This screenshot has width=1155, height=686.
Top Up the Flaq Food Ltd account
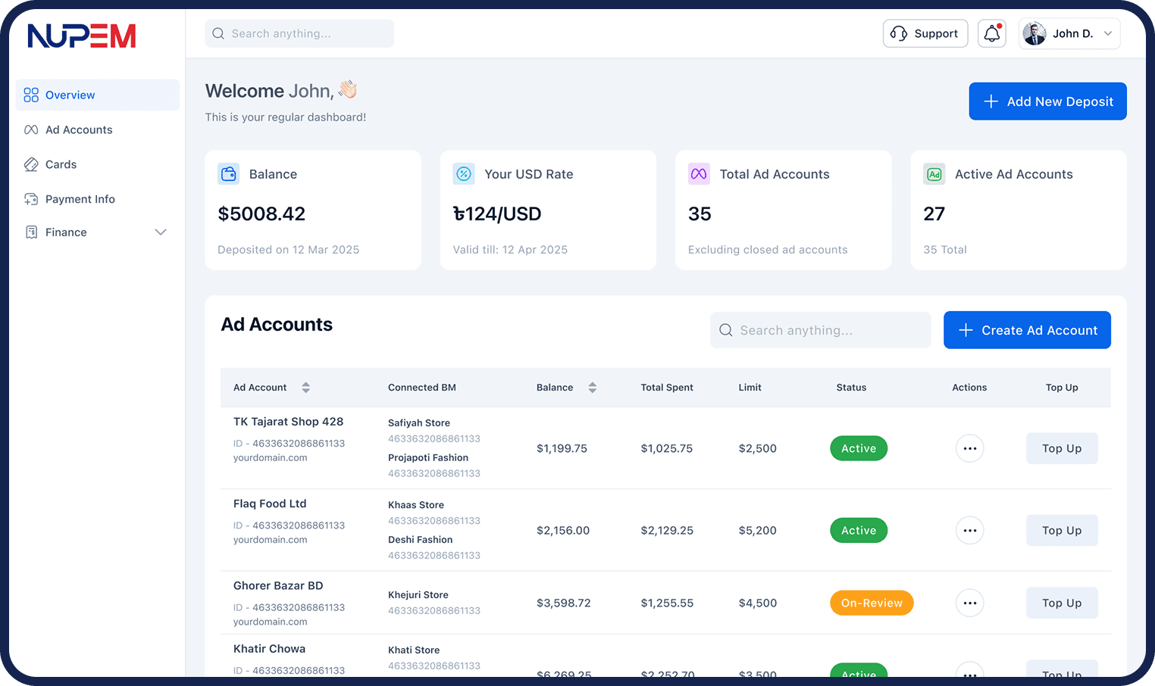(1061, 531)
